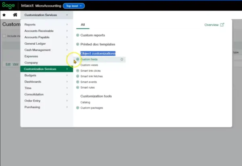
Task: Open Custom views
Action: 89,65
